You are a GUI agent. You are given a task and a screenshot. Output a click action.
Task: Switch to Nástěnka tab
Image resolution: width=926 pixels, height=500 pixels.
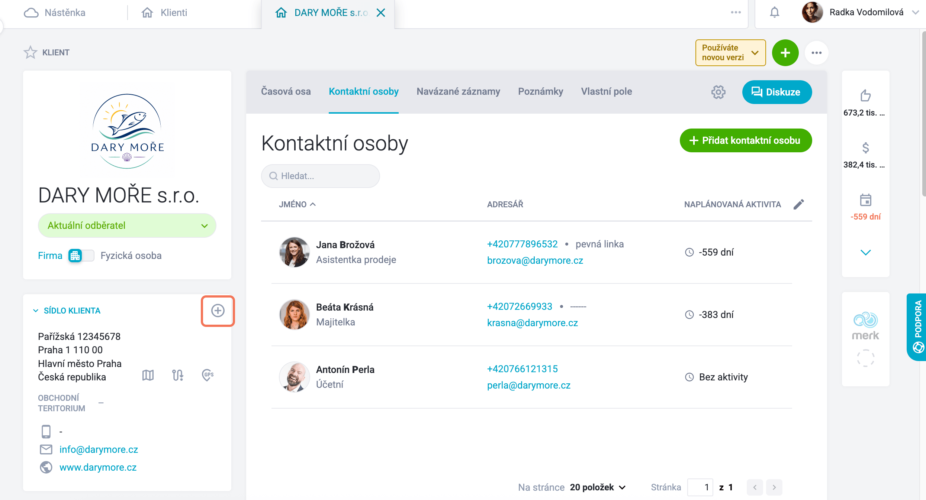pos(54,13)
